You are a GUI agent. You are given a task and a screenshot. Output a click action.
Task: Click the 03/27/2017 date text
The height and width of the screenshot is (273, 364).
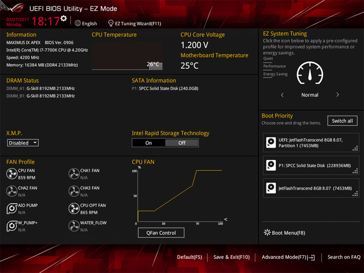[18, 20]
